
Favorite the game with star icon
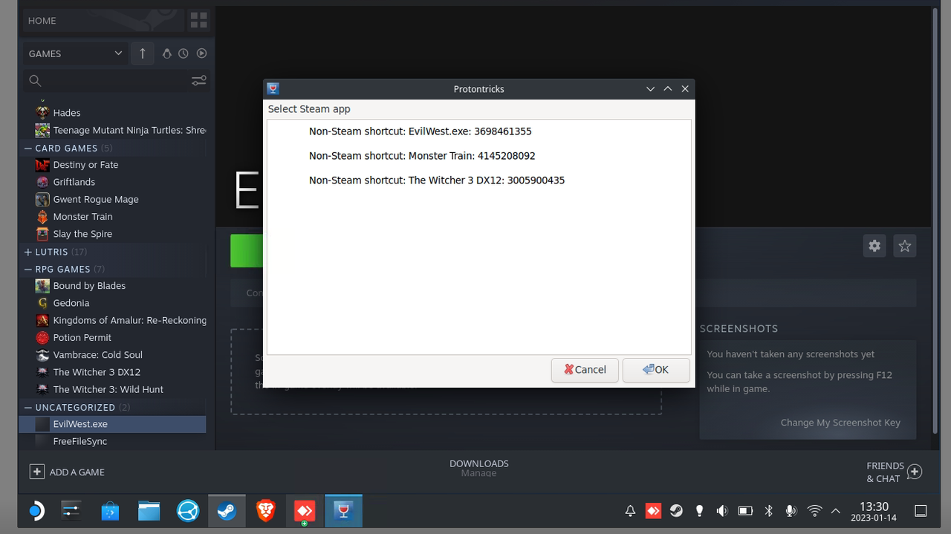904,246
